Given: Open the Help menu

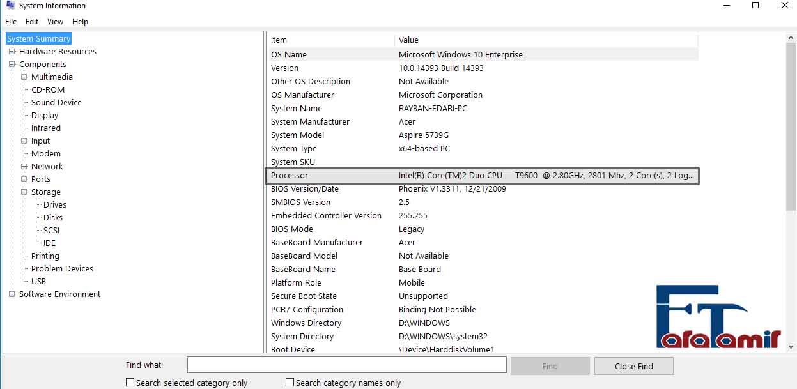Looking at the screenshot, I should point(80,22).
